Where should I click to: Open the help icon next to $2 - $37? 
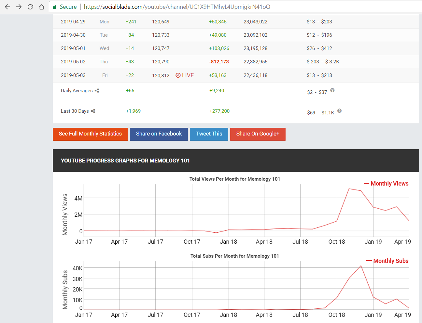pos(332,90)
